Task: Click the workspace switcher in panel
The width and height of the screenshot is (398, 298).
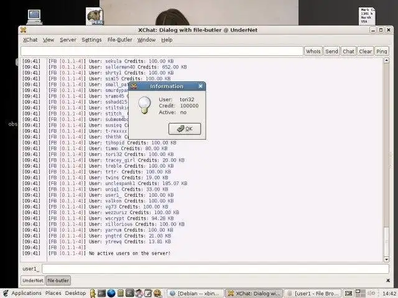Action: point(359,293)
